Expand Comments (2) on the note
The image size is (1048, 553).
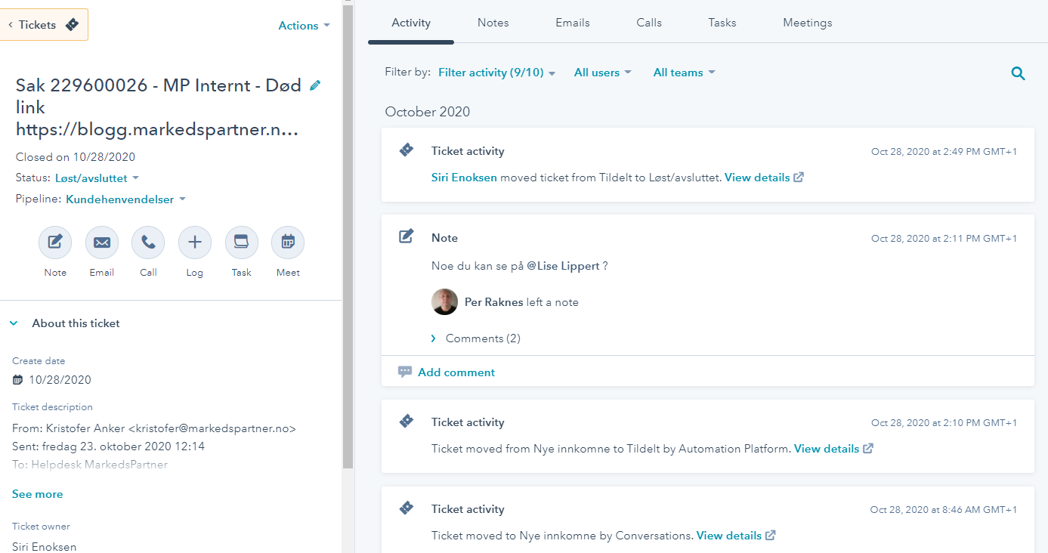(475, 338)
